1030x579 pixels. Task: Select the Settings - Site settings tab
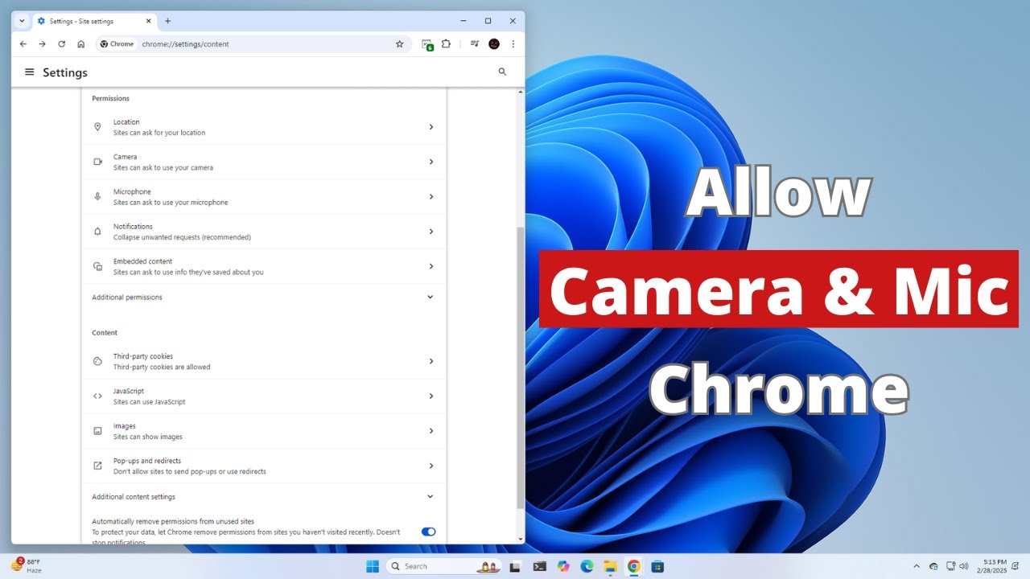click(x=95, y=21)
